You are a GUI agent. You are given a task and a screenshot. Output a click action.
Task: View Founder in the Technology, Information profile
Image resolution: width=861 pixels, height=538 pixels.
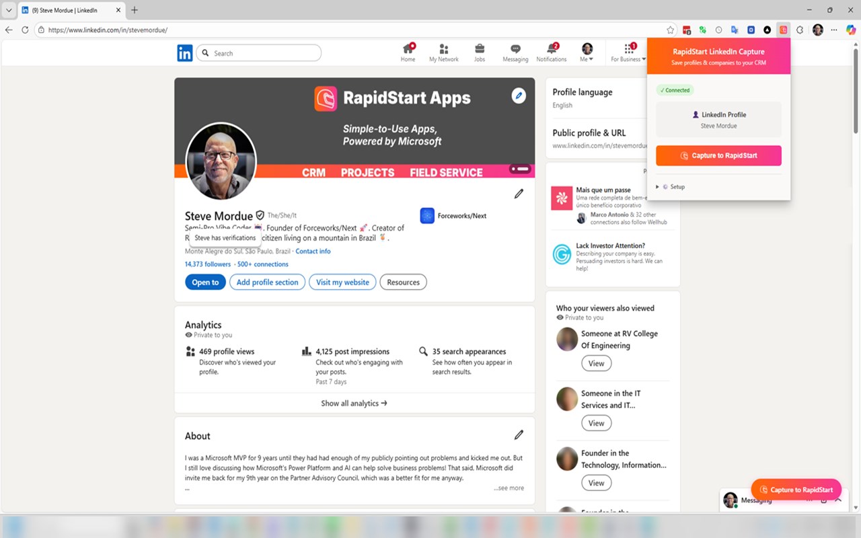point(597,483)
